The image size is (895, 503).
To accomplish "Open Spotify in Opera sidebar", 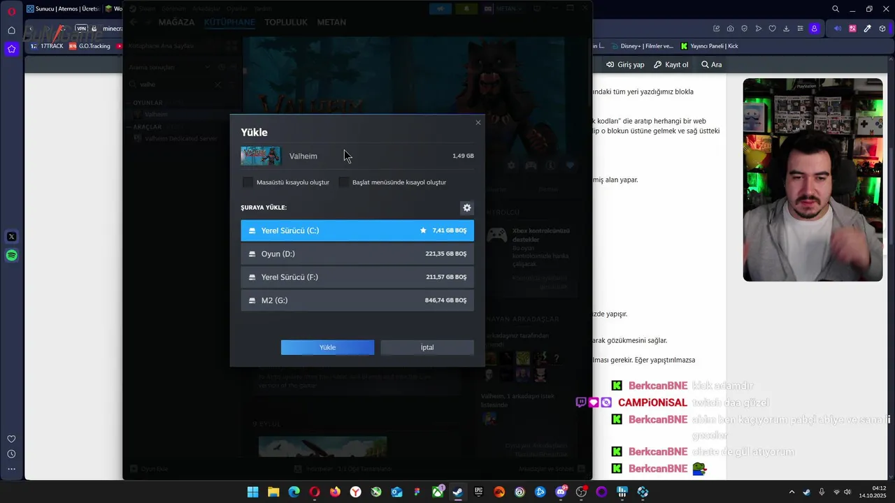I will pos(11,256).
